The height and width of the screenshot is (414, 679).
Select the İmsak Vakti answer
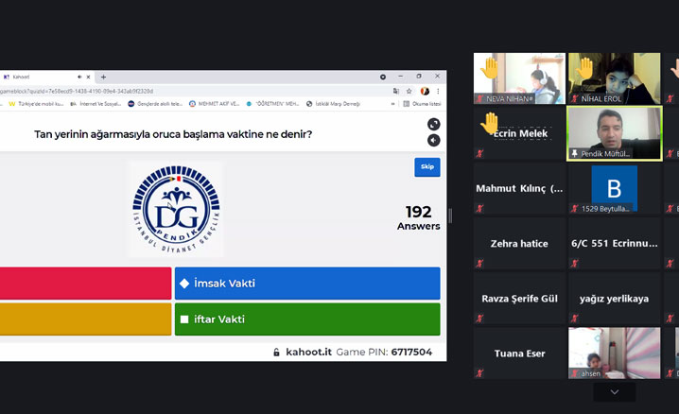pos(307,284)
